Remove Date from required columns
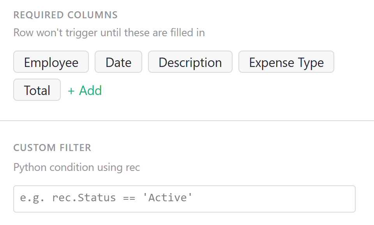Image resolution: width=374 pixels, height=225 pixels. pyautogui.click(x=118, y=62)
